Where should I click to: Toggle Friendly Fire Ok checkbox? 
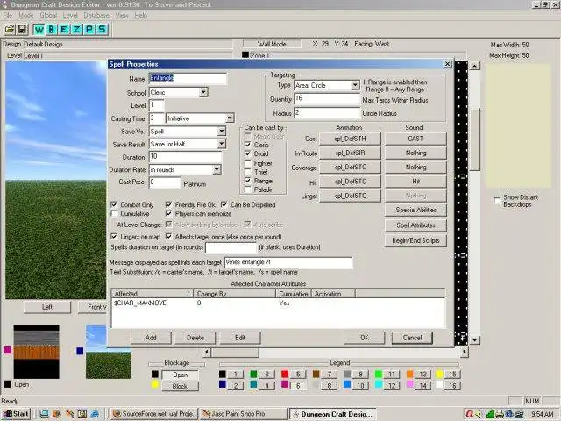(x=169, y=204)
